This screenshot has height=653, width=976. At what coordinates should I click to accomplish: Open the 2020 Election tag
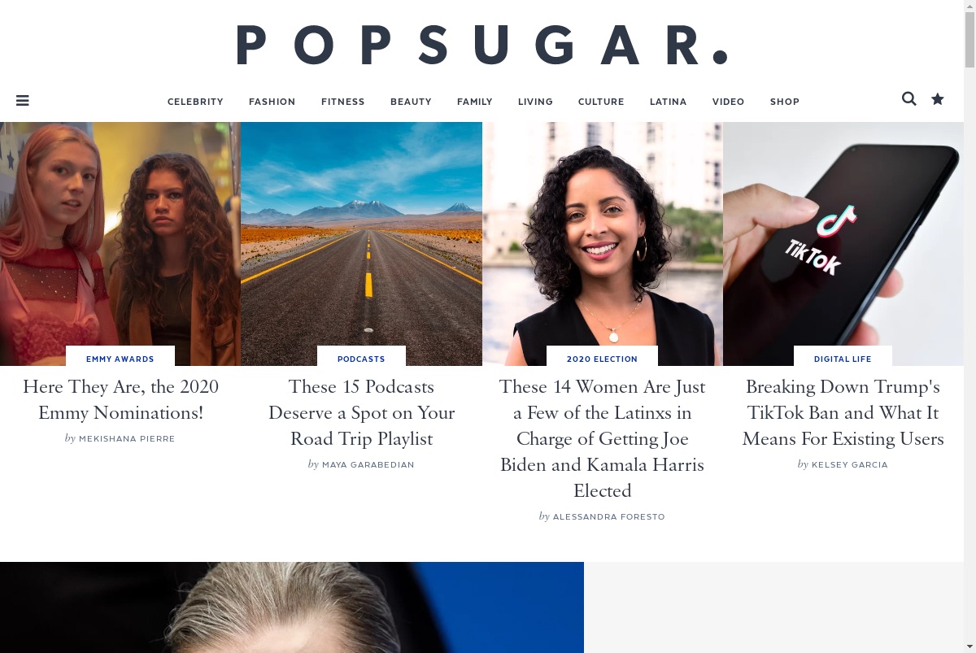[x=602, y=359]
